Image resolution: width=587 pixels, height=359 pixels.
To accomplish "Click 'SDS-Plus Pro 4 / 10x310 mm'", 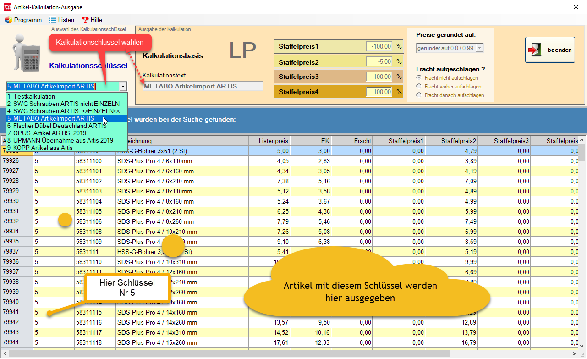I will pos(182,262).
